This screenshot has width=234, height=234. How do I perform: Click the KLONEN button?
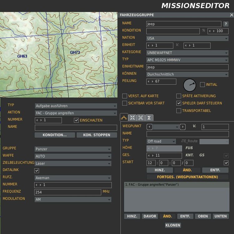[173, 225]
